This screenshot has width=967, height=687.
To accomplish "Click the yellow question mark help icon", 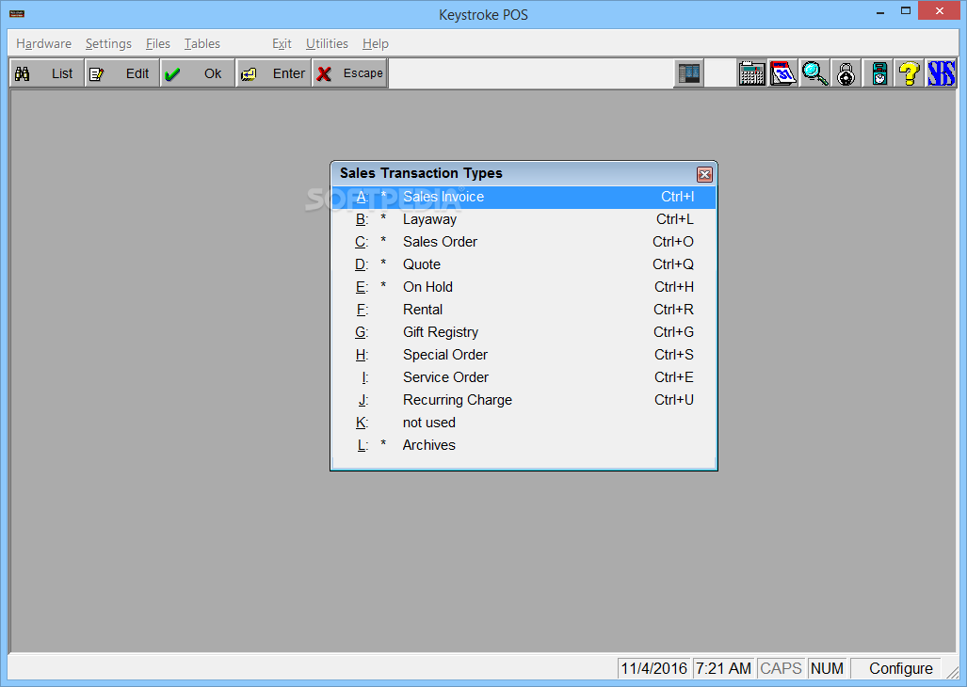I will 910,74.
